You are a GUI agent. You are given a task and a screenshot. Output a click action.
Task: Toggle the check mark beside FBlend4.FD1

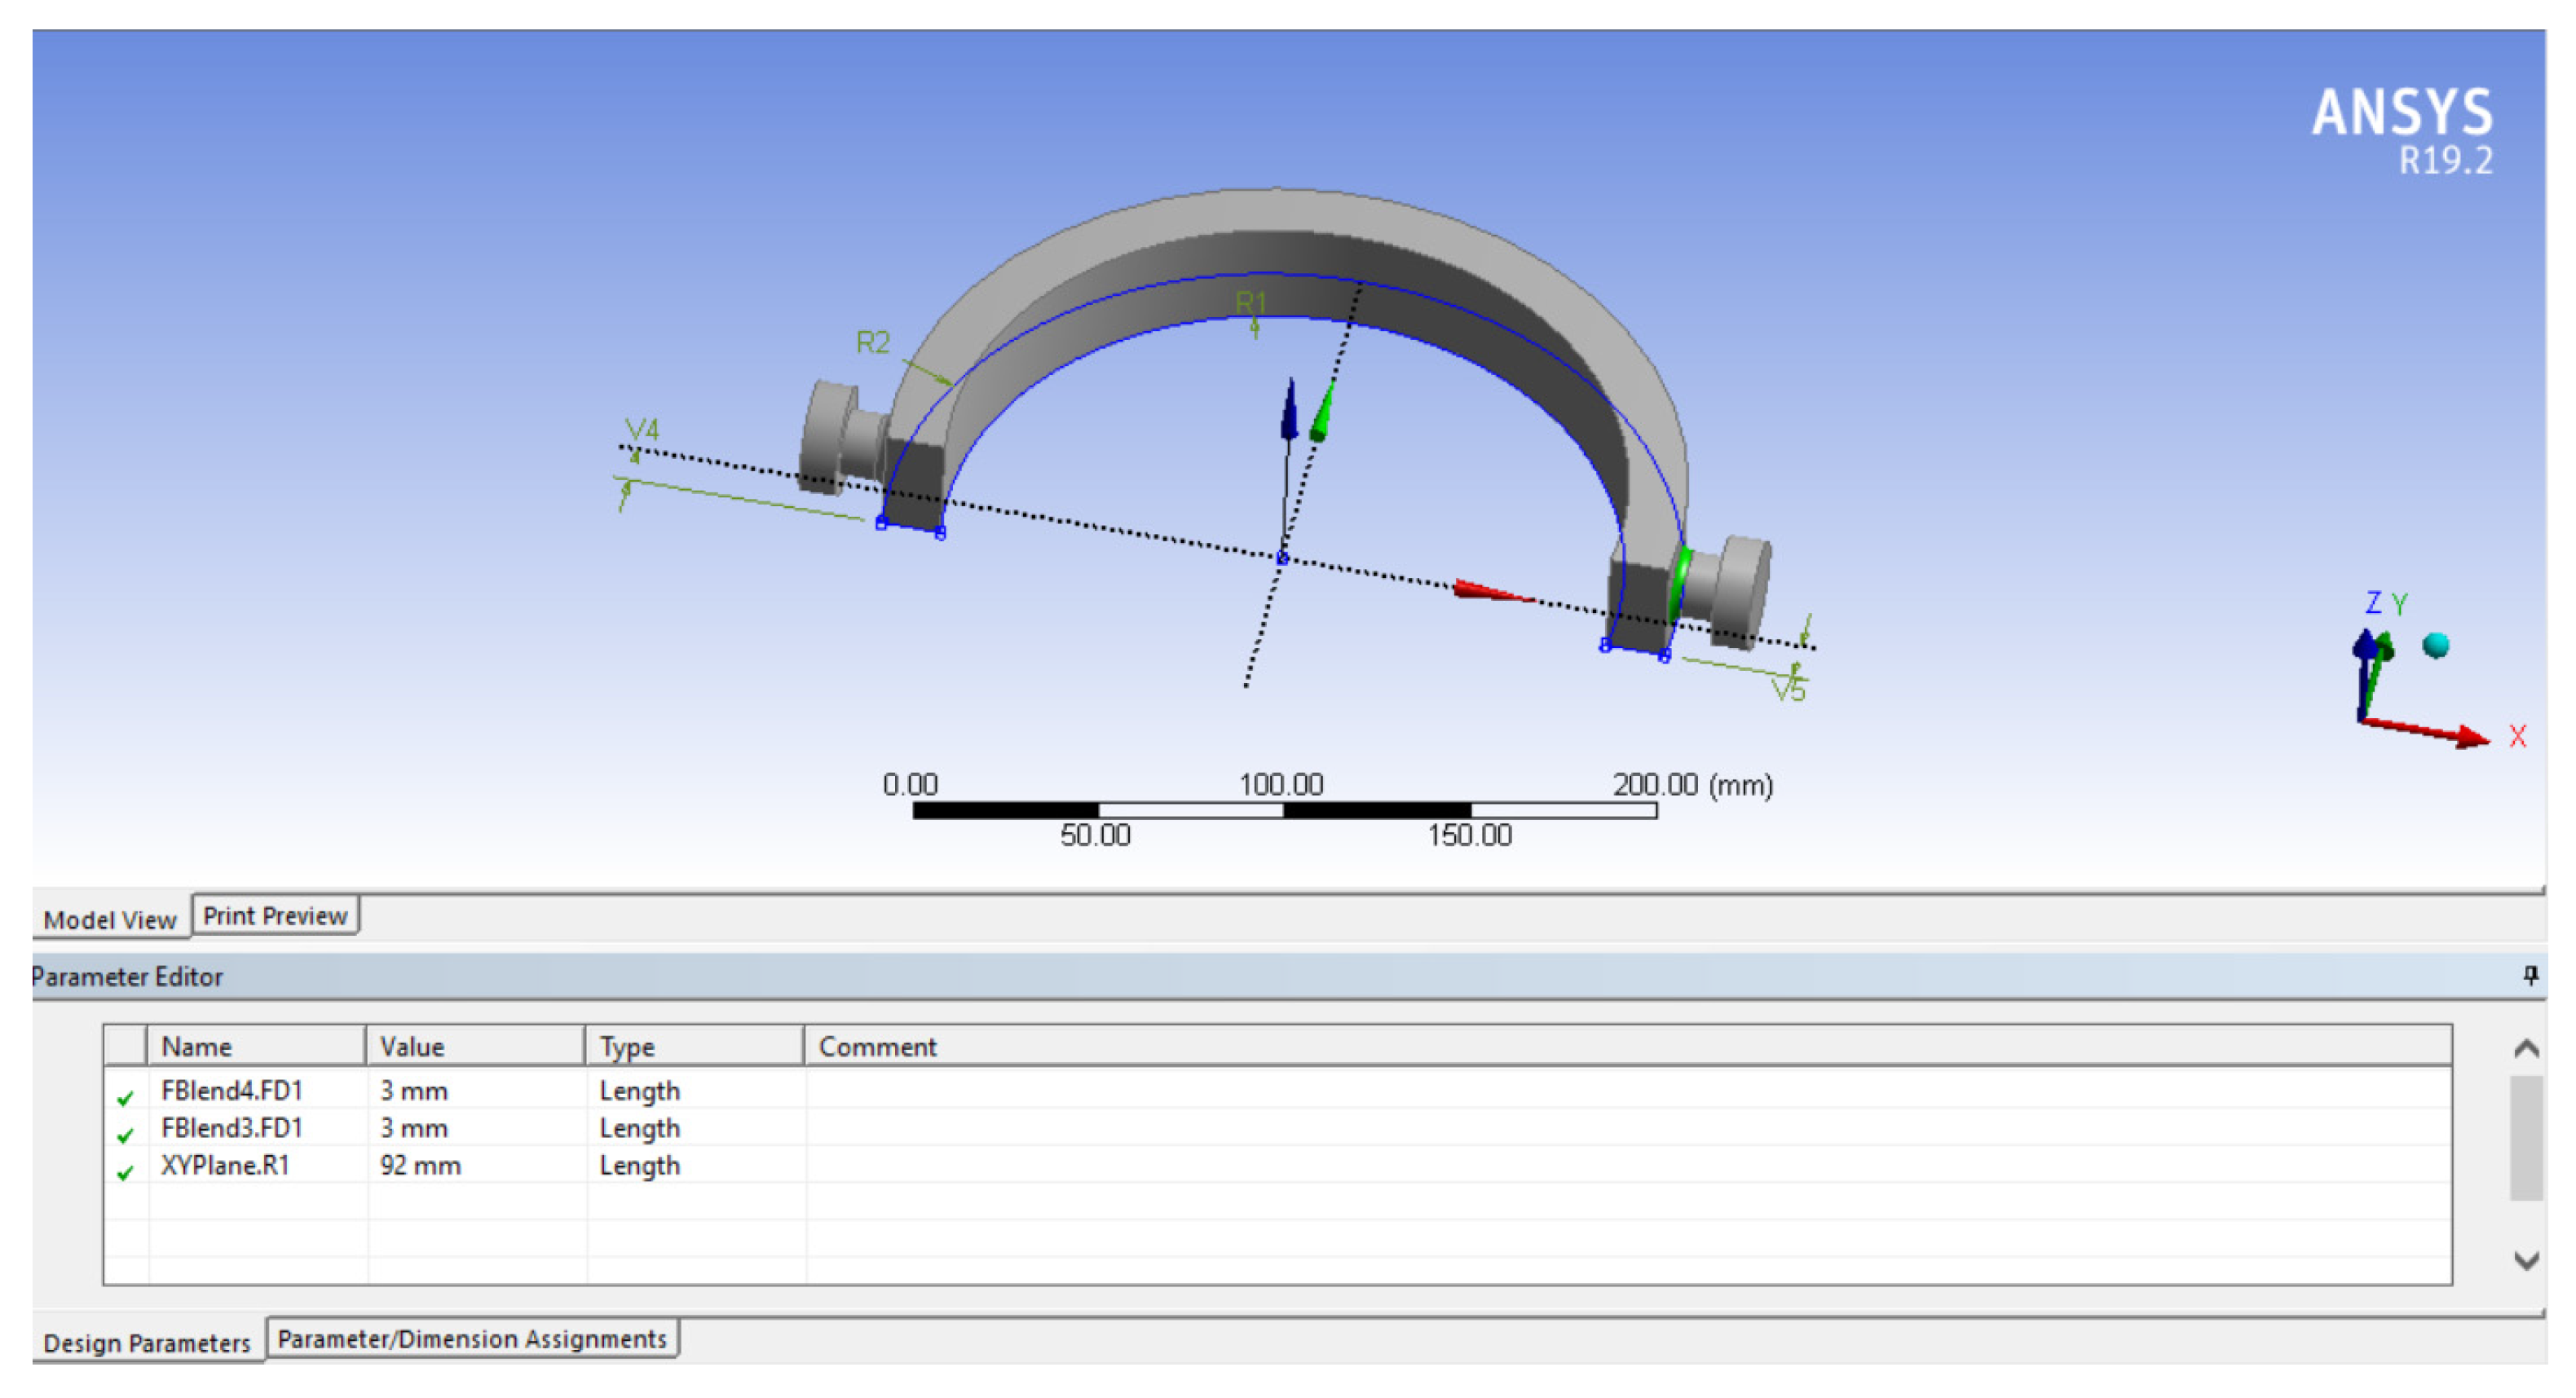coord(125,1098)
